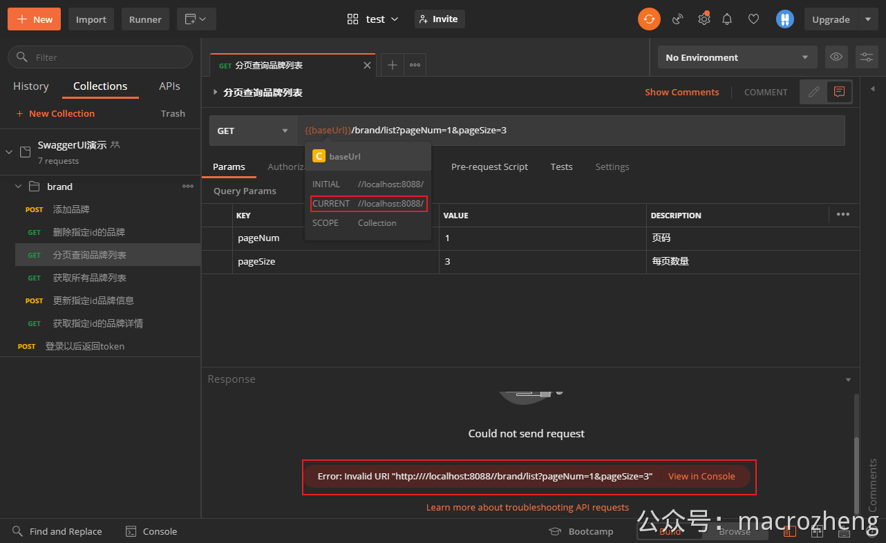Click the Bootcamp graduation cap button

point(581,531)
